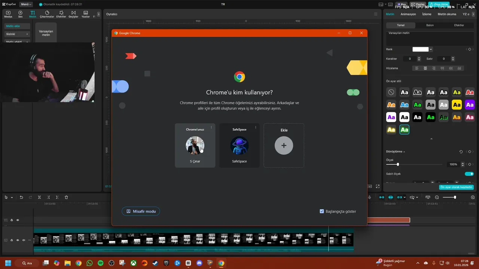Open the Efektler tab in top toolbar
479x269 pixels.
[x=61, y=14]
